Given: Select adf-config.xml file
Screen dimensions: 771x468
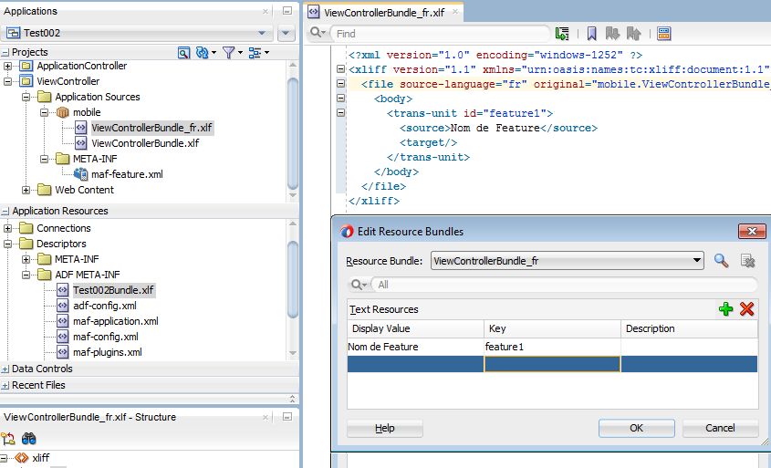Looking at the screenshot, I should click(x=105, y=306).
